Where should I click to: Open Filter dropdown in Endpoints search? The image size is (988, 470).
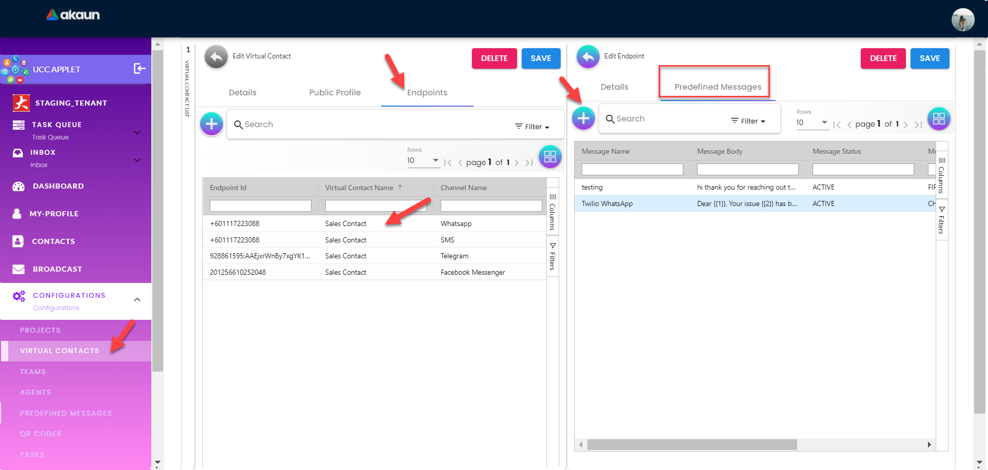(x=532, y=127)
